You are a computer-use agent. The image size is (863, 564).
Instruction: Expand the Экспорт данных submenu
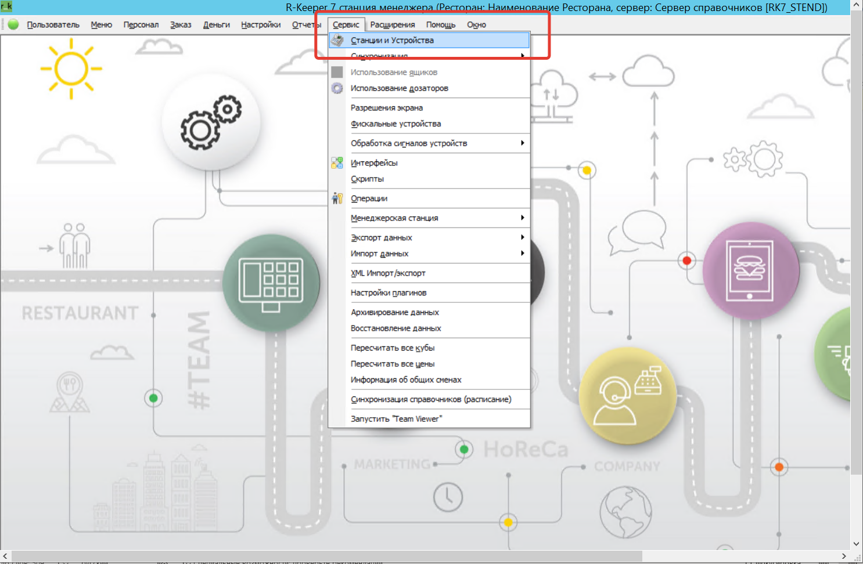tap(522, 237)
